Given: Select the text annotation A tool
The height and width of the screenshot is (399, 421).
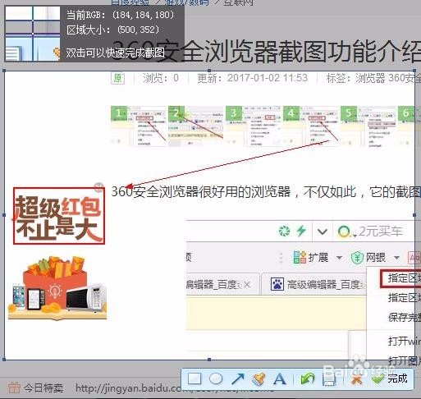Looking at the screenshot, I should (280, 379).
